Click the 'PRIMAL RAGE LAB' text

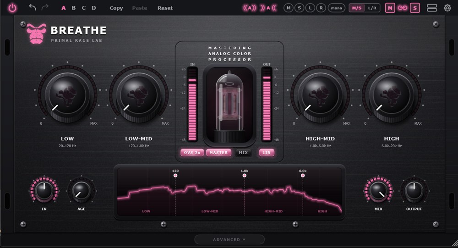click(76, 40)
